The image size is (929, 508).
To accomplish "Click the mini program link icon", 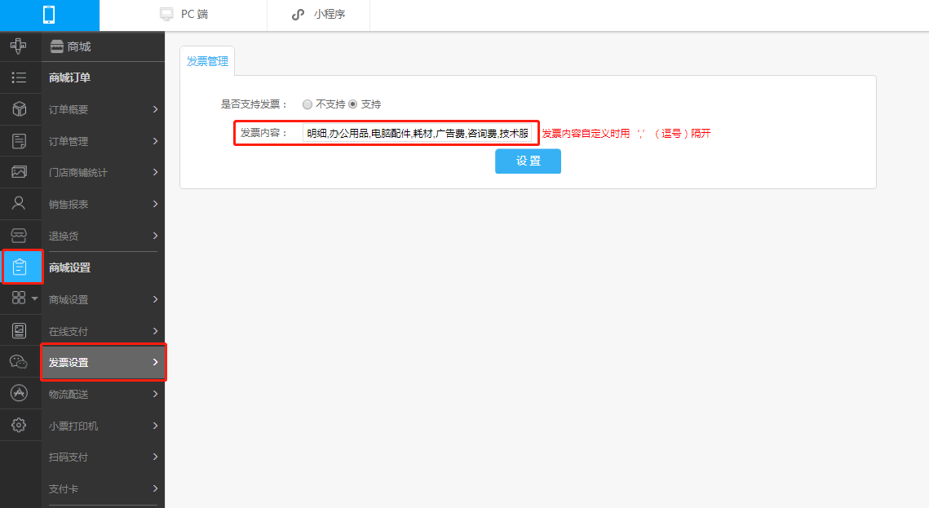I will click(x=298, y=14).
